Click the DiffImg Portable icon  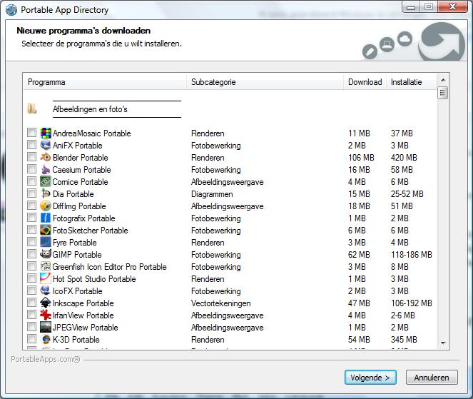[46, 206]
